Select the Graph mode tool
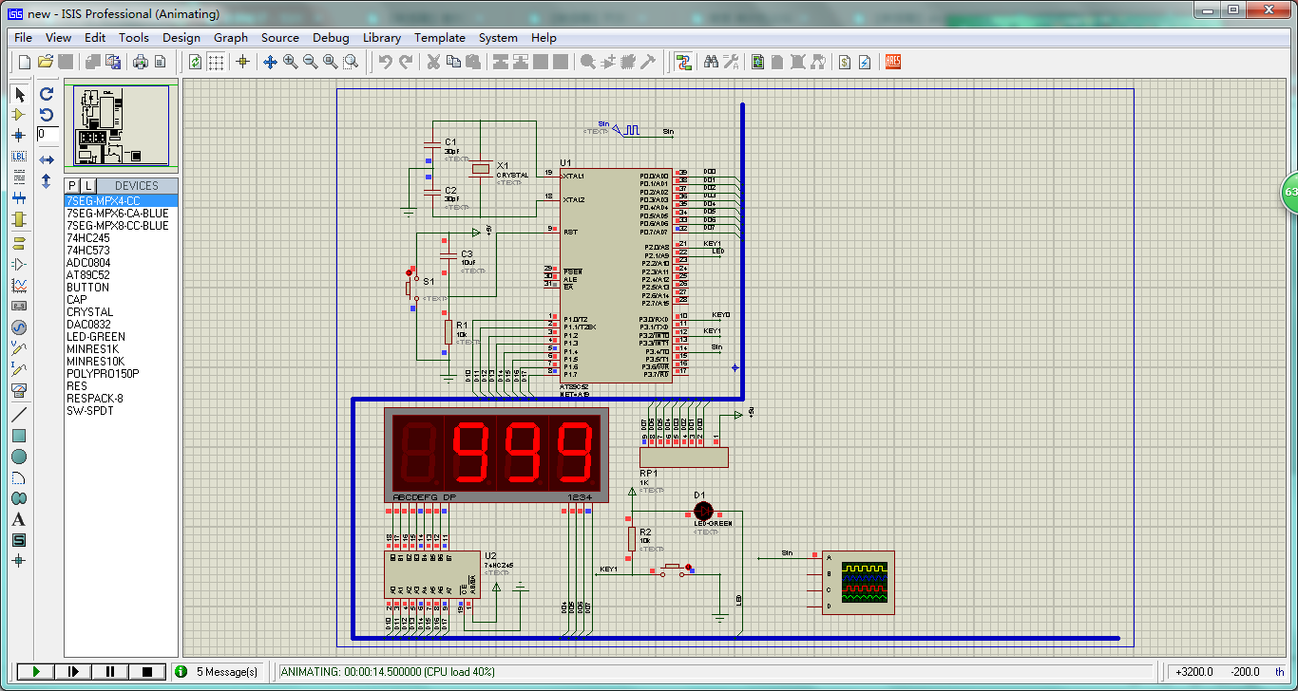This screenshot has width=1298, height=691. pos(19,285)
